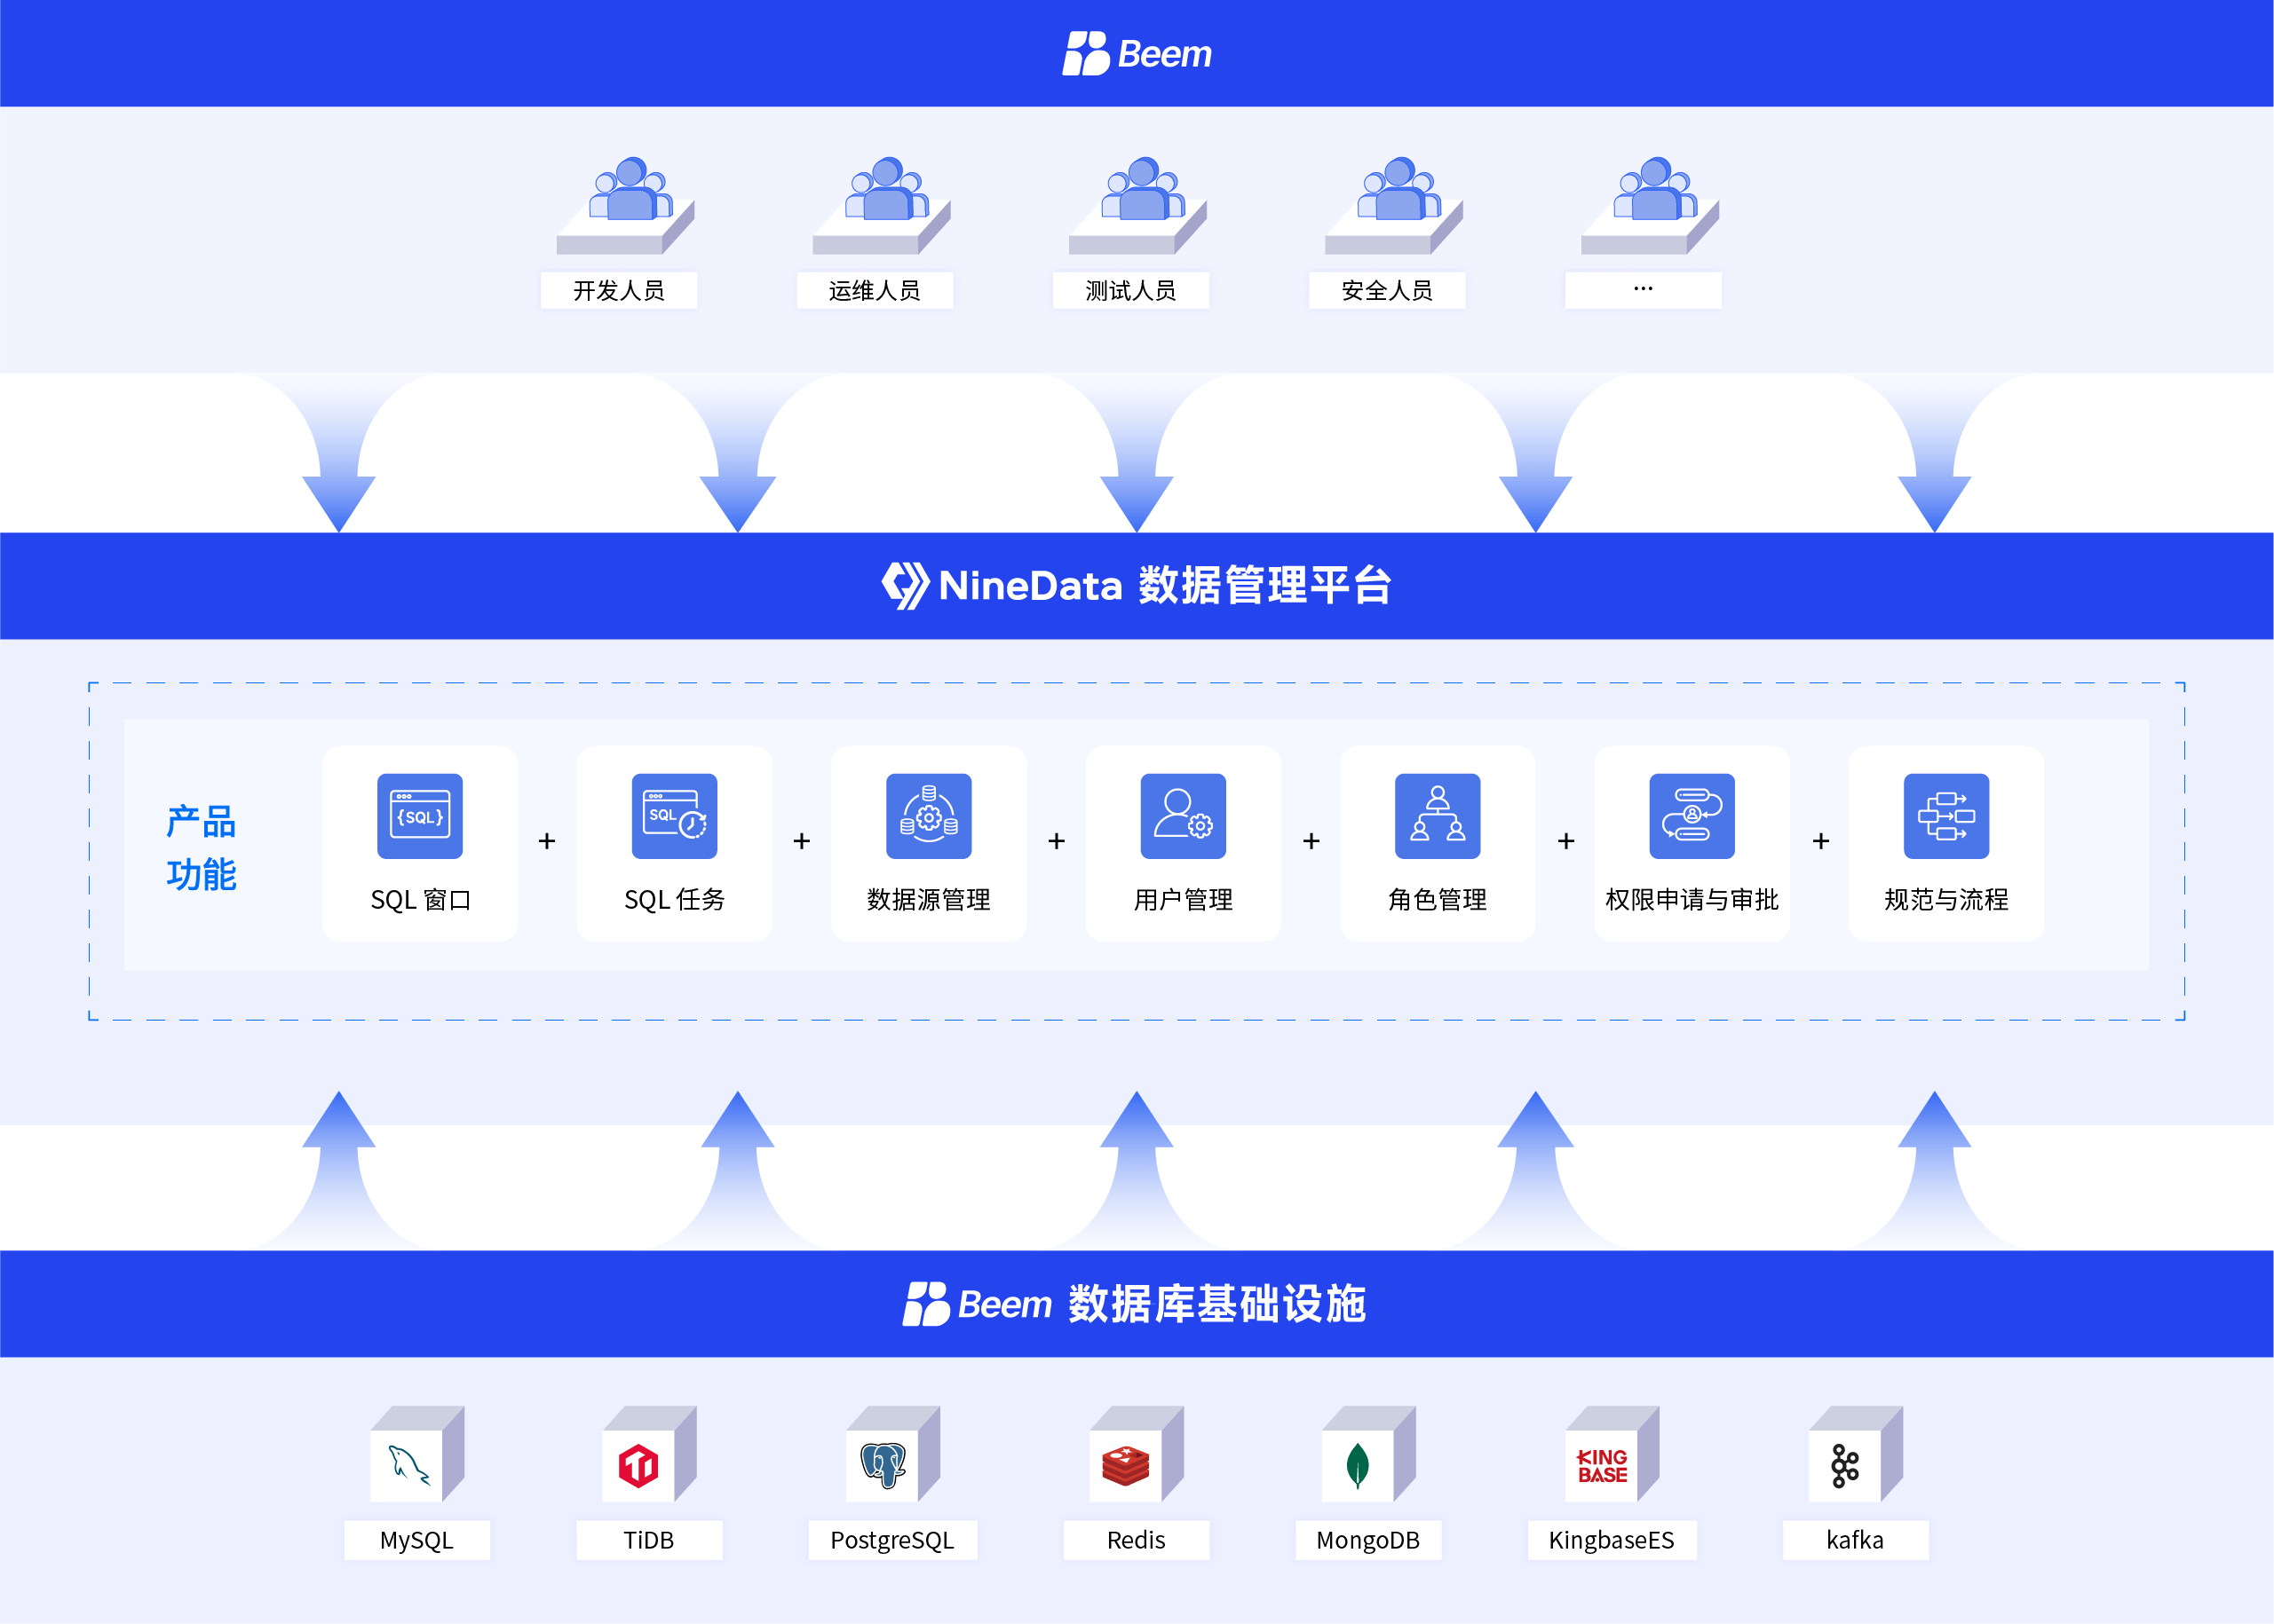Select the 运维人员 label
This screenshot has height=1624, width=2274.
875,291
